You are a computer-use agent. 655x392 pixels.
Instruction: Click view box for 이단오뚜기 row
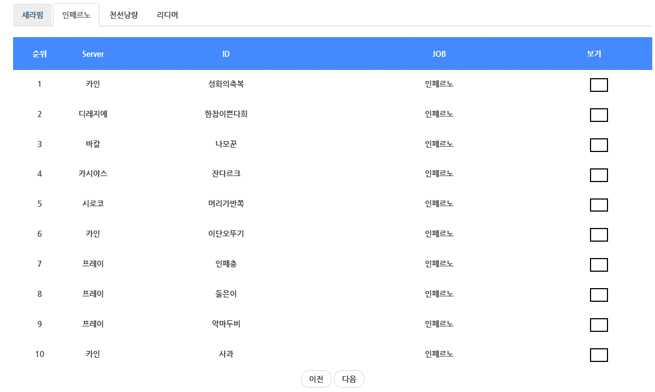599,235
